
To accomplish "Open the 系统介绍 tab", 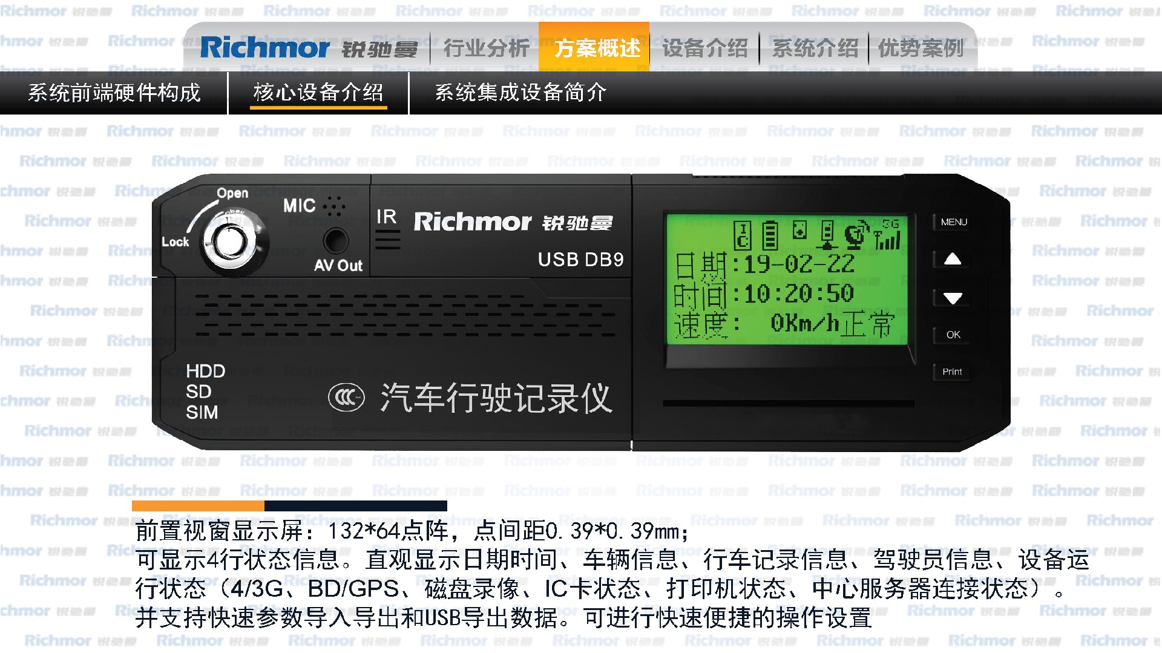I will (815, 48).
